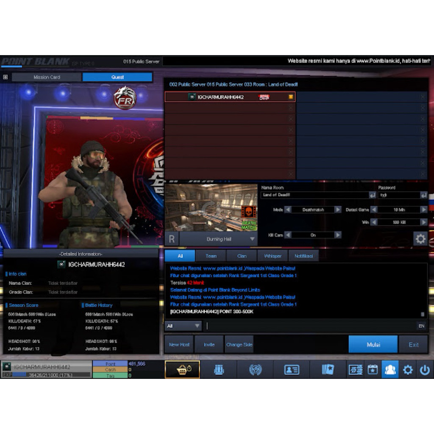Open the profile ID card icon
The width and height of the screenshot is (434, 434).
(292, 370)
